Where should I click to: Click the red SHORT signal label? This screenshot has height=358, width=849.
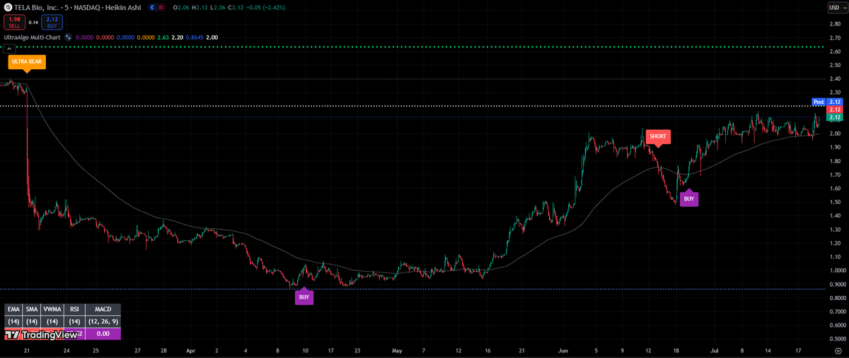click(x=657, y=136)
